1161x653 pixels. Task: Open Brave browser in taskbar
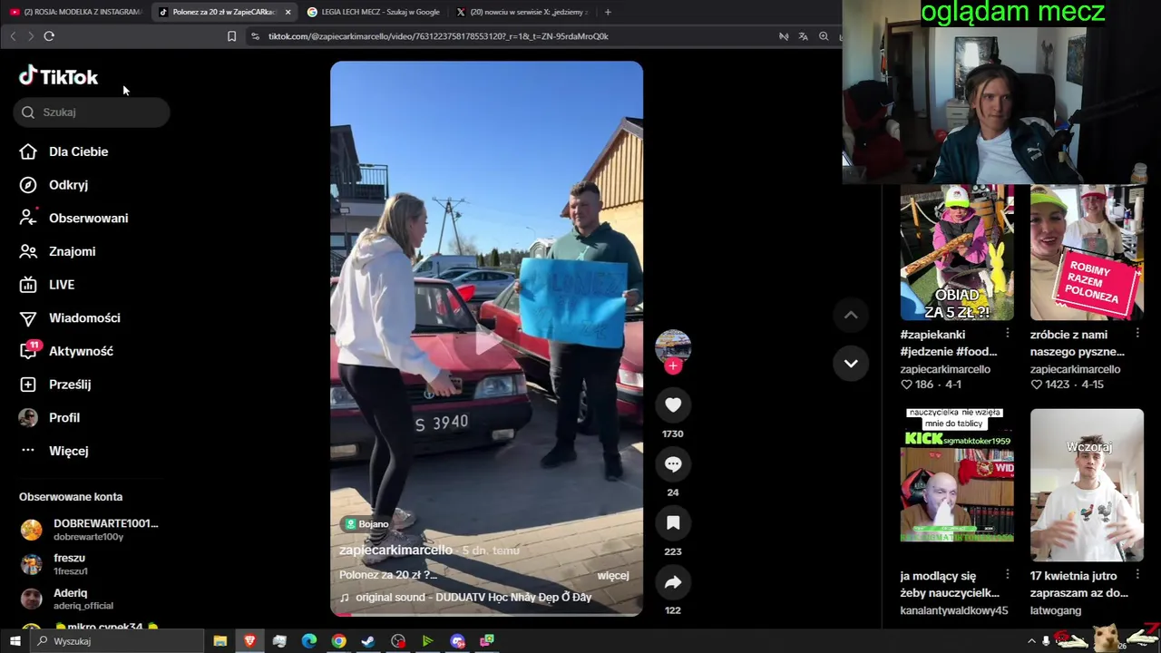pos(249,641)
